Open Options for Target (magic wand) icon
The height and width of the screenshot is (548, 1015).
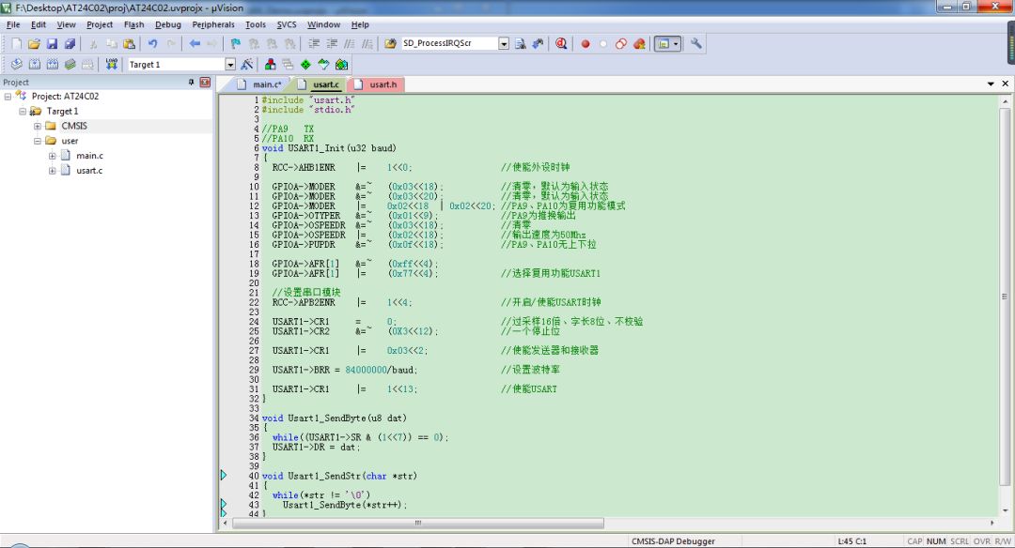pos(246,65)
